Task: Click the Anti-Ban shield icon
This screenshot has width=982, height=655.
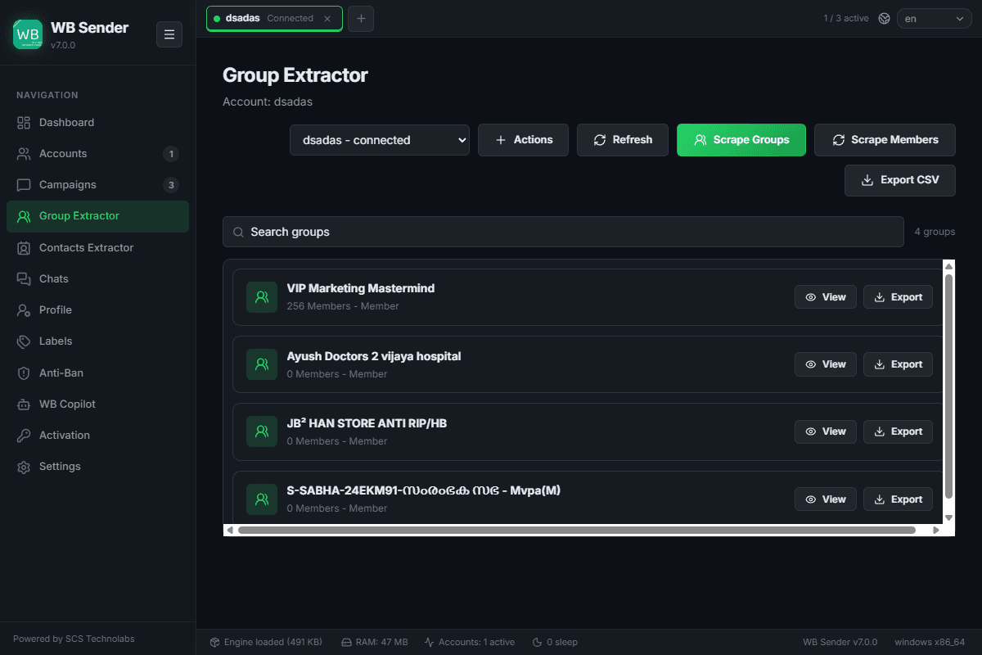Action: click(x=24, y=373)
